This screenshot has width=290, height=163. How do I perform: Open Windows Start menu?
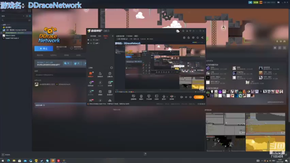tap(3, 161)
